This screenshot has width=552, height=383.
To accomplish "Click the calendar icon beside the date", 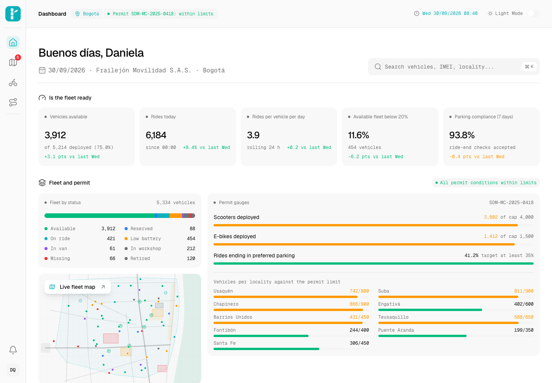I will coord(42,70).
